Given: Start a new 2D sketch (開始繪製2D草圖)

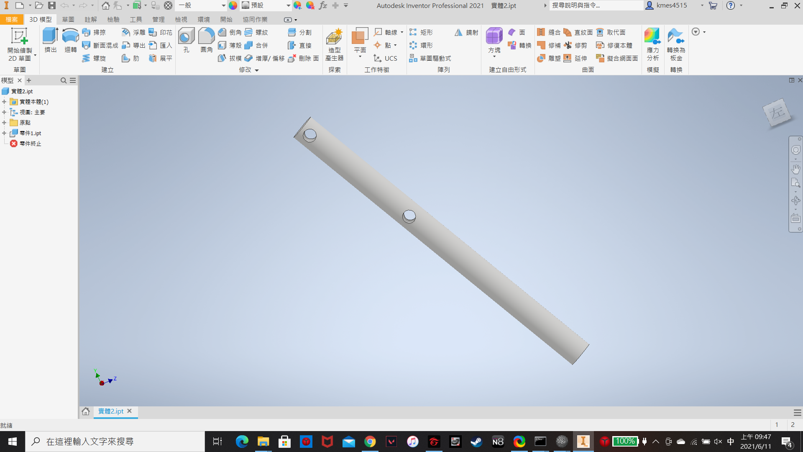Looking at the screenshot, I should click(x=20, y=44).
